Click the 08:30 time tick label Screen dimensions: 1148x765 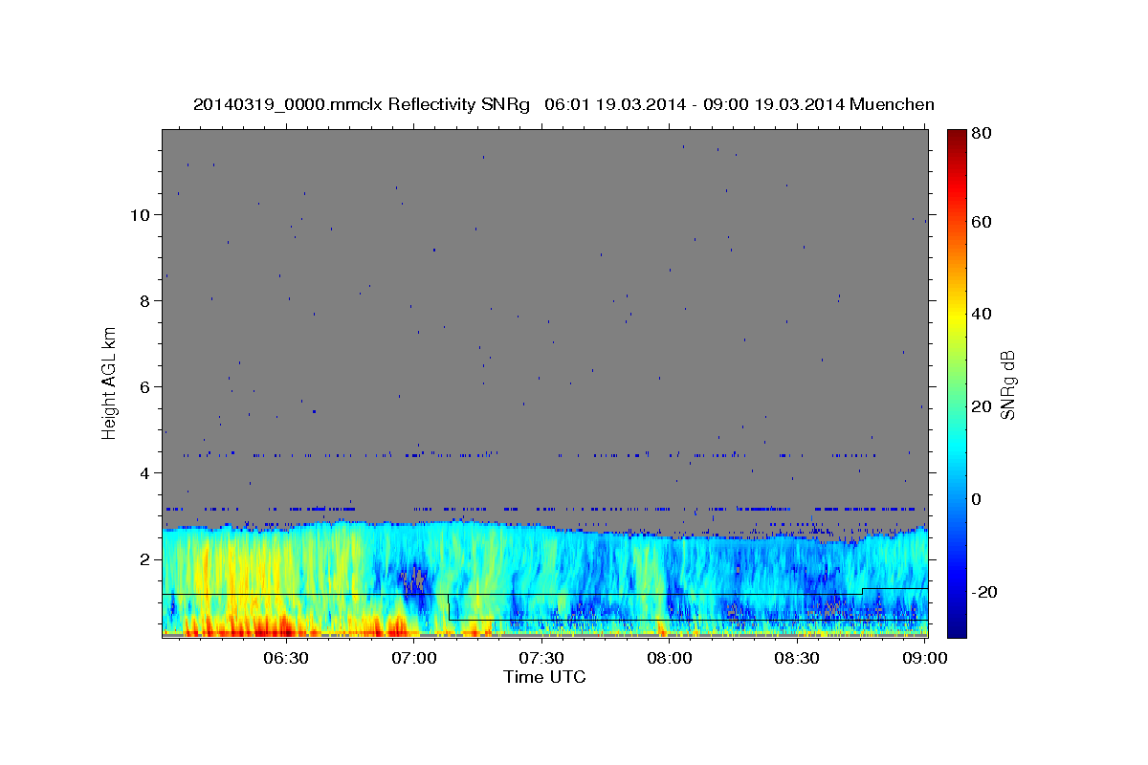click(797, 658)
